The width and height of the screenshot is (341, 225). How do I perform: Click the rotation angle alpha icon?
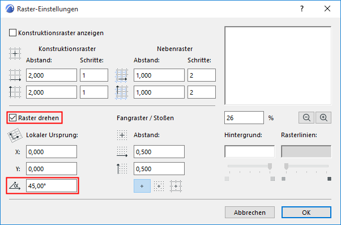pos(15,186)
